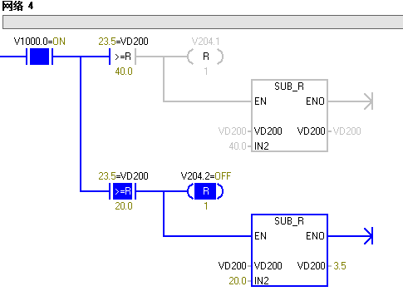Click the network 4 comment bar
This screenshot has height=301, width=403.
click(203, 22)
